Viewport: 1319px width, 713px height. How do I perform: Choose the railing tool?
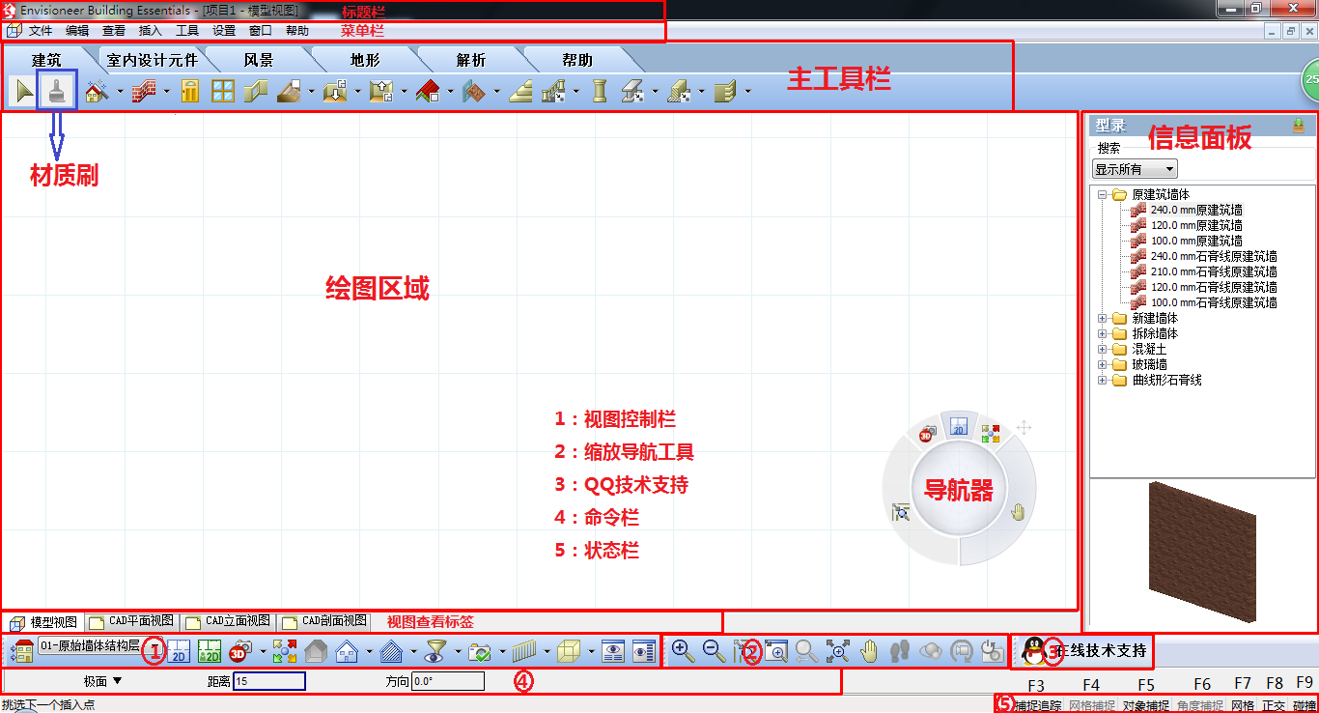[553, 92]
